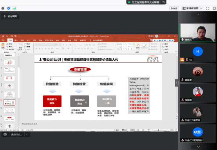Click the pin icon for lock screen
Viewport: 217px width, 150px height.
click(5, 16)
